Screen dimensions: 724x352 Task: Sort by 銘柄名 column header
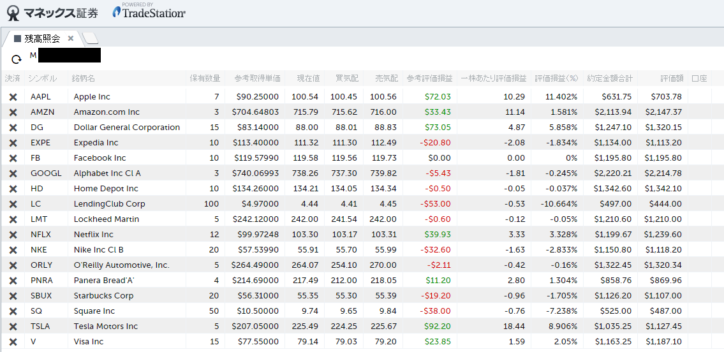84,78
